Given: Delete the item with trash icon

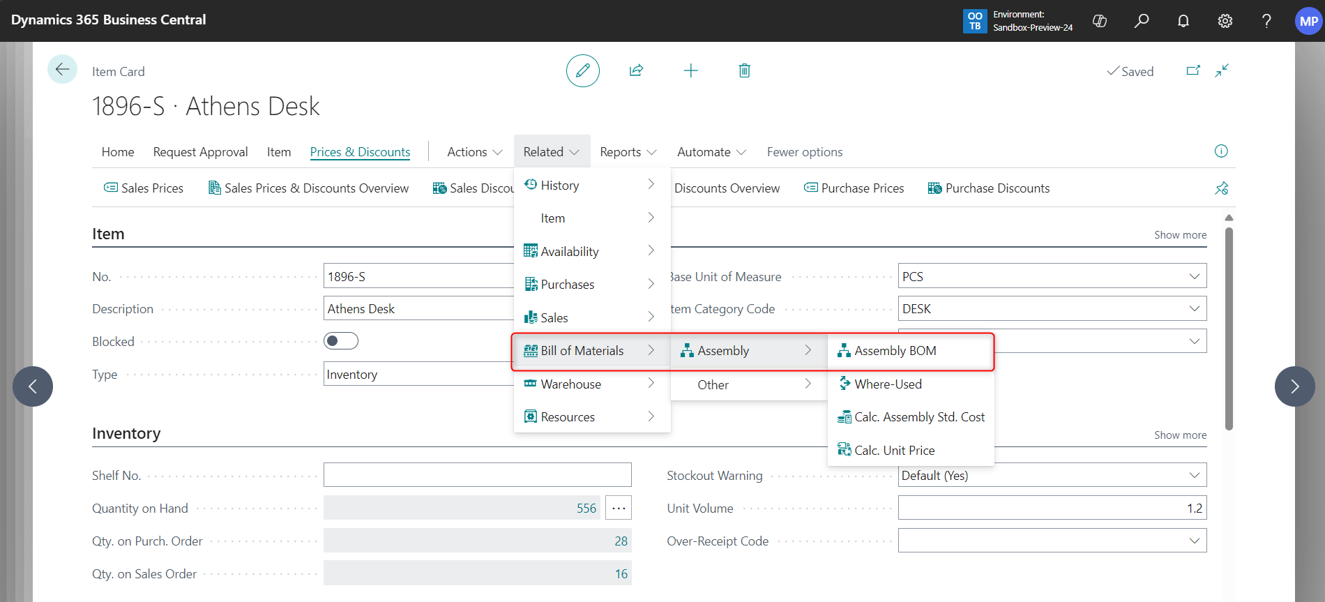Looking at the screenshot, I should click(x=745, y=70).
